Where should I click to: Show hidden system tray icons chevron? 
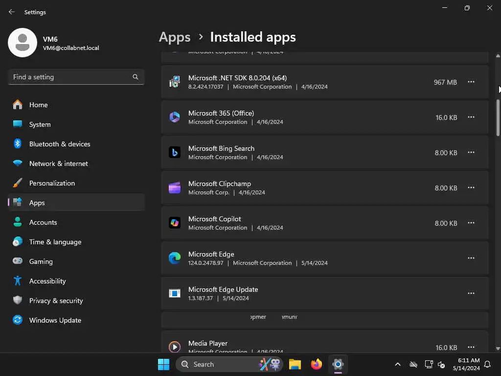coord(398,364)
